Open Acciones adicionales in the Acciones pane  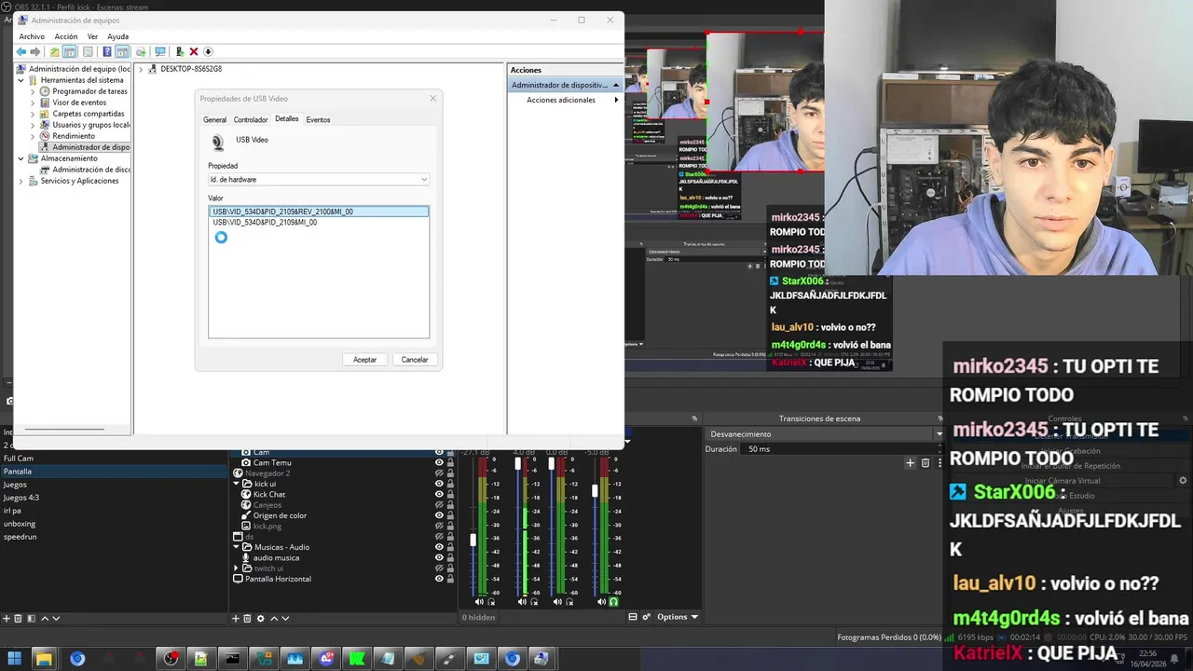point(561,100)
